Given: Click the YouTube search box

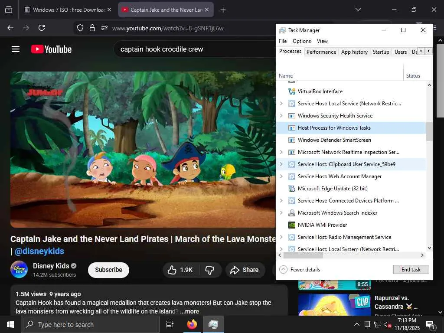Looking at the screenshot, I should [196, 49].
